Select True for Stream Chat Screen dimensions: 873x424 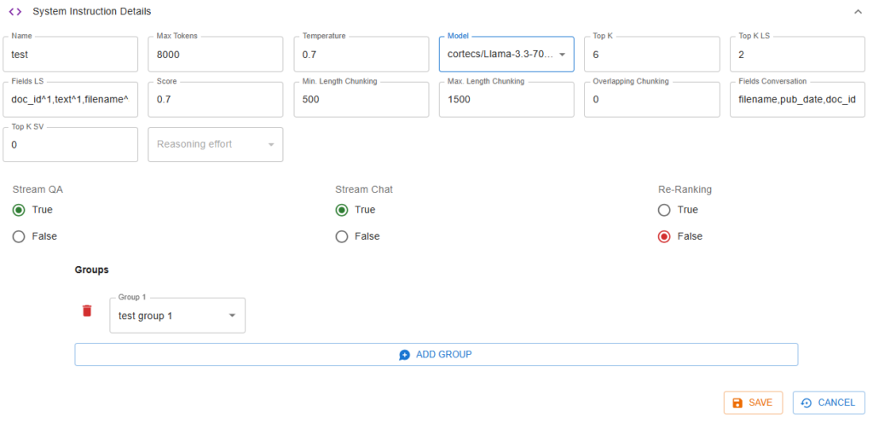[x=342, y=210]
